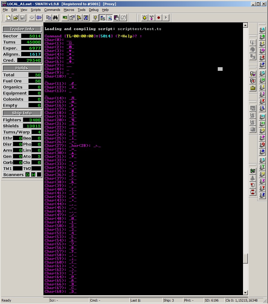Viewport: 268px width, 304px height.
Task: Click the life preserver icon
Action: [x=252, y=192]
